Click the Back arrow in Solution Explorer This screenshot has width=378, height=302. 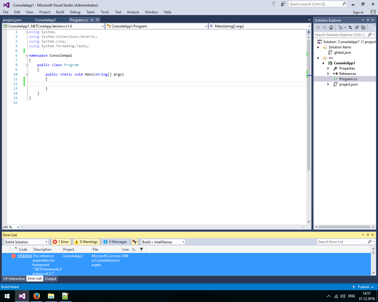(x=318, y=27)
